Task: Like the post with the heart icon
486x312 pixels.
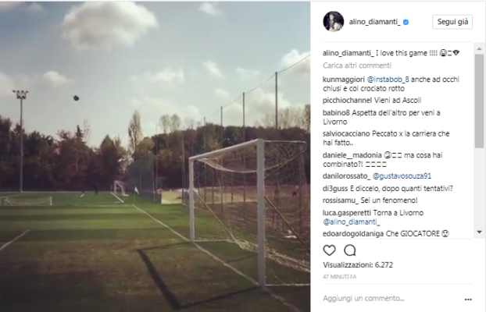Action: 329,250
